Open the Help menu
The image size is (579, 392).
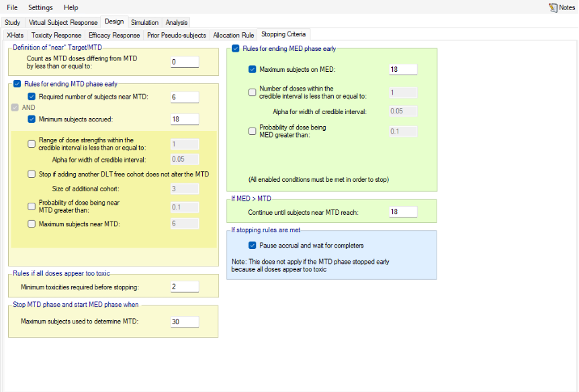tap(71, 7)
